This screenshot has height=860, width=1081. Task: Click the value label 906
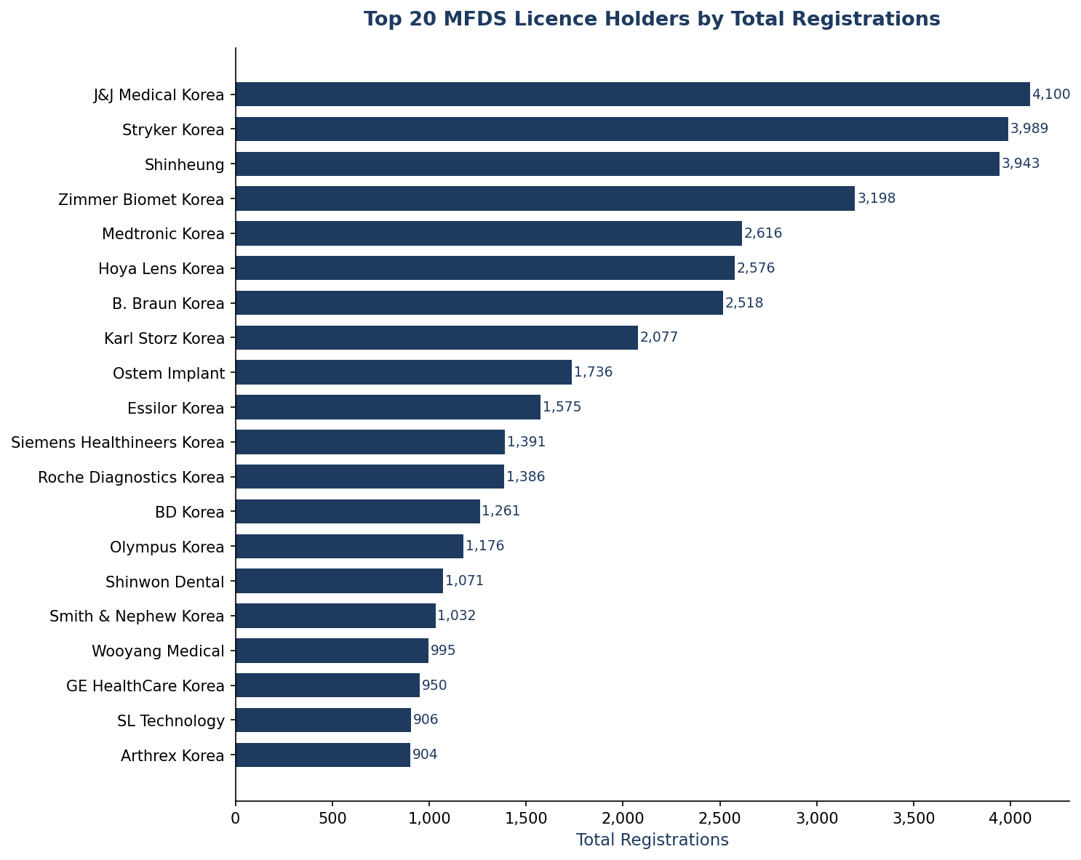point(426,720)
